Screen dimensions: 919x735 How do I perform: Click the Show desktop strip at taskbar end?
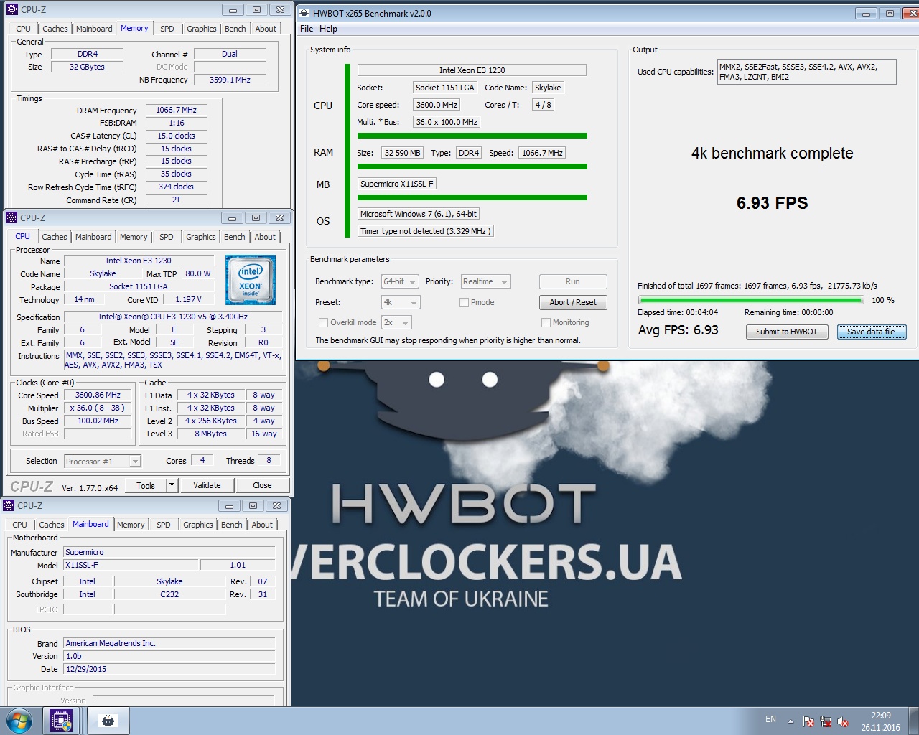913,721
